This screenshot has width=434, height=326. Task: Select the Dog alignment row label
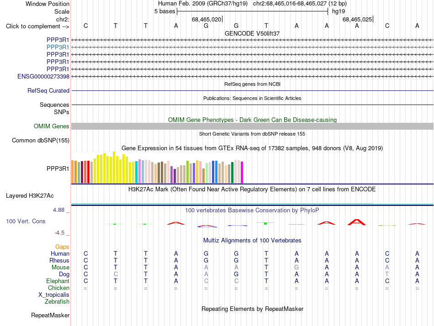click(64, 274)
